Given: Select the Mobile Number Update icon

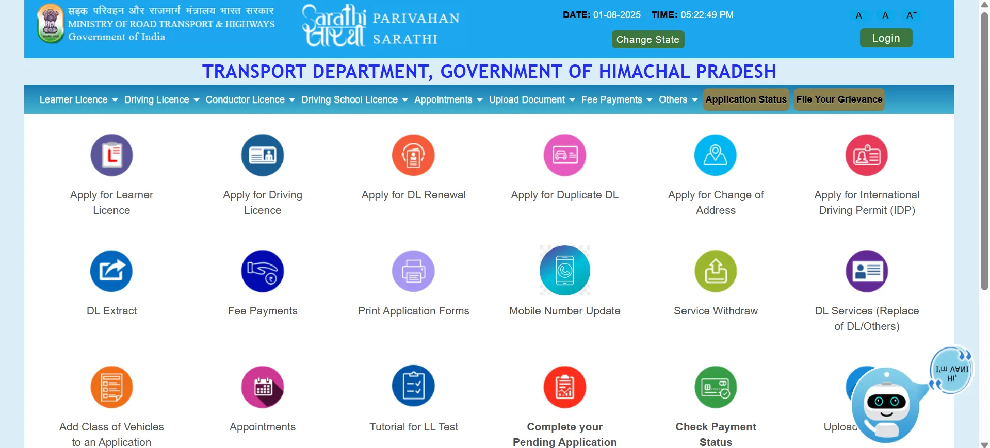Looking at the screenshot, I should 565,271.
